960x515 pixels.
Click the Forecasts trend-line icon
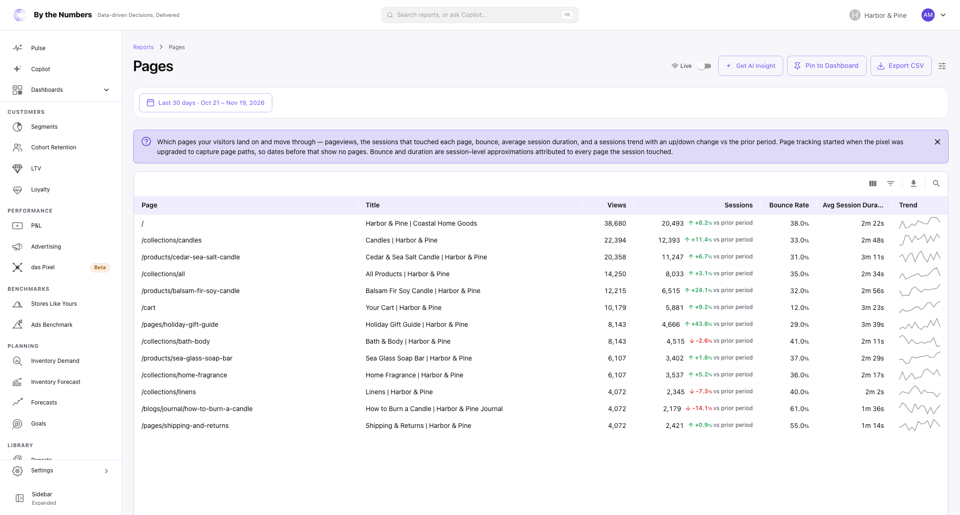click(x=17, y=403)
